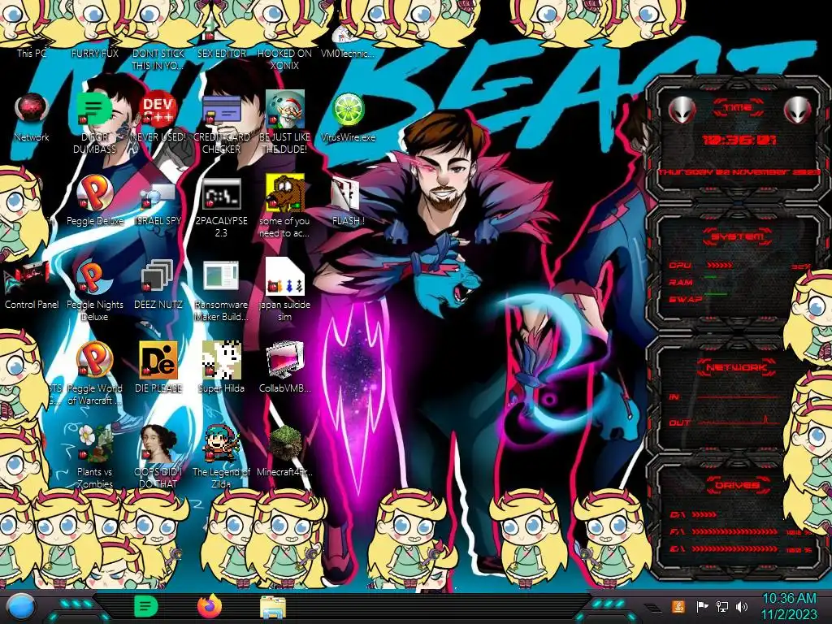This screenshot has width=832, height=624.
Task: Click the NETWORK widget header
Action: click(x=738, y=367)
